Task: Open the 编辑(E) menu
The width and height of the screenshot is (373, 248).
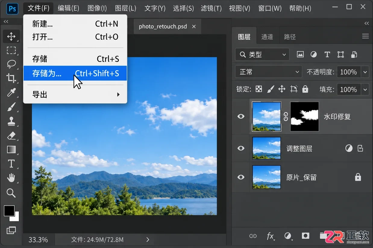Action: [x=68, y=8]
